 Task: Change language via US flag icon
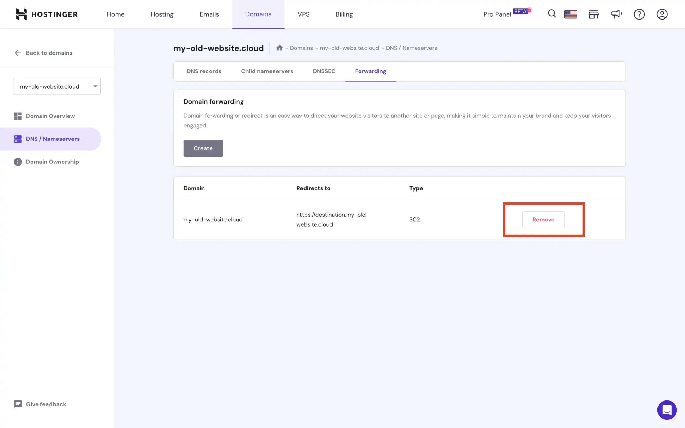(x=571, y=14)
